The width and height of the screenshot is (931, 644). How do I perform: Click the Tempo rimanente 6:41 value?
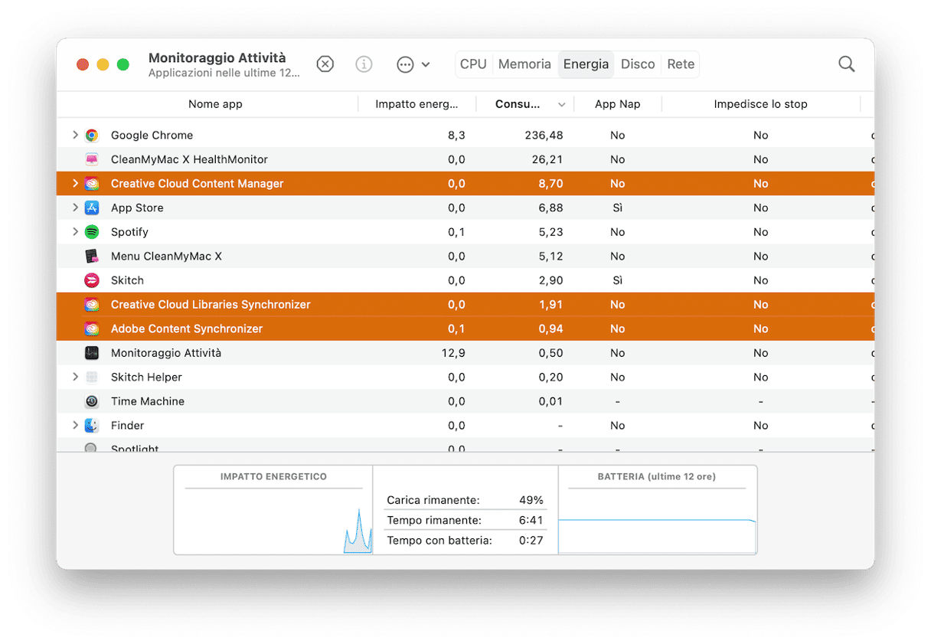[531, 520]
